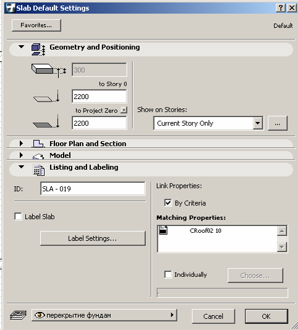
Task: Enable the Label Slab checkbox
Action: pos(18,216)
